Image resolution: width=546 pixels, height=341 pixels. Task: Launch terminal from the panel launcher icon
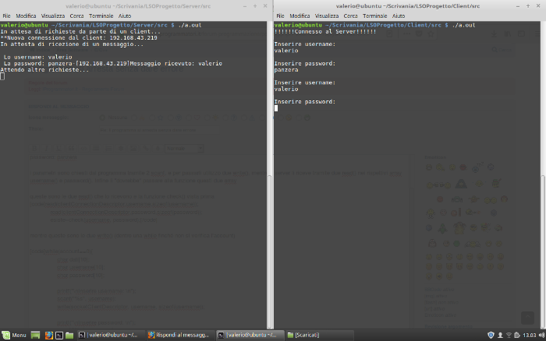click(x=59, y=335)
